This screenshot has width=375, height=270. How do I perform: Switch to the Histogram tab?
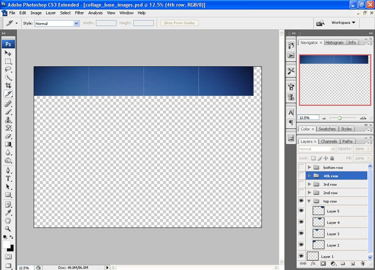(x=334, y=42)
